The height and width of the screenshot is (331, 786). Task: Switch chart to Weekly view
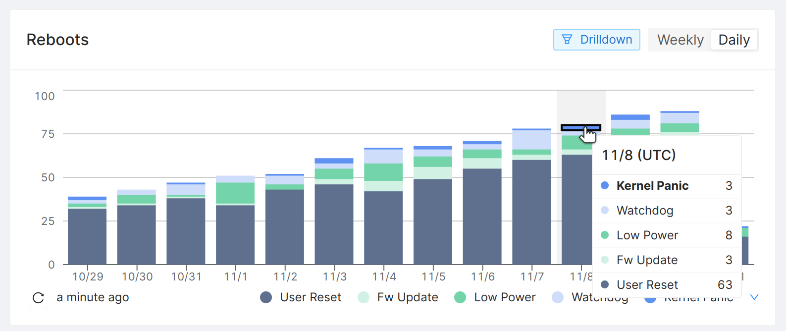[680, 40]
